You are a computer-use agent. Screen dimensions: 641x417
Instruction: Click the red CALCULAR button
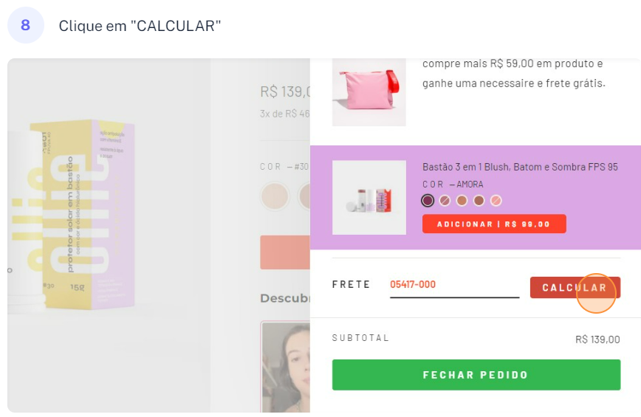point(575,288)
